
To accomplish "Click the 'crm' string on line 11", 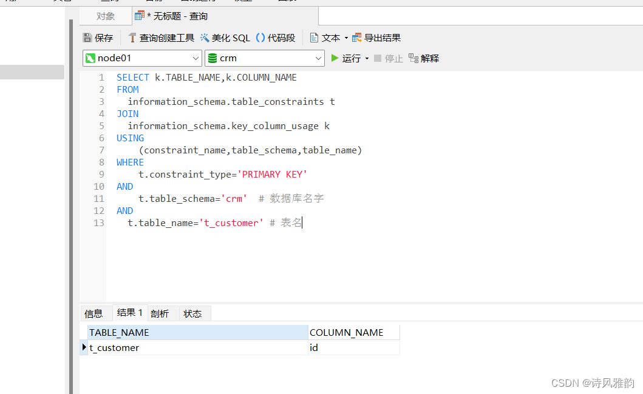I will [234, 199].
